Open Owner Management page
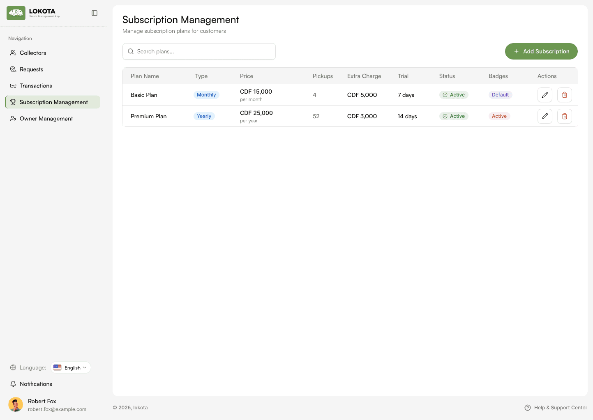This screenshot has height=420, width=593. click(x=53, y=119)
